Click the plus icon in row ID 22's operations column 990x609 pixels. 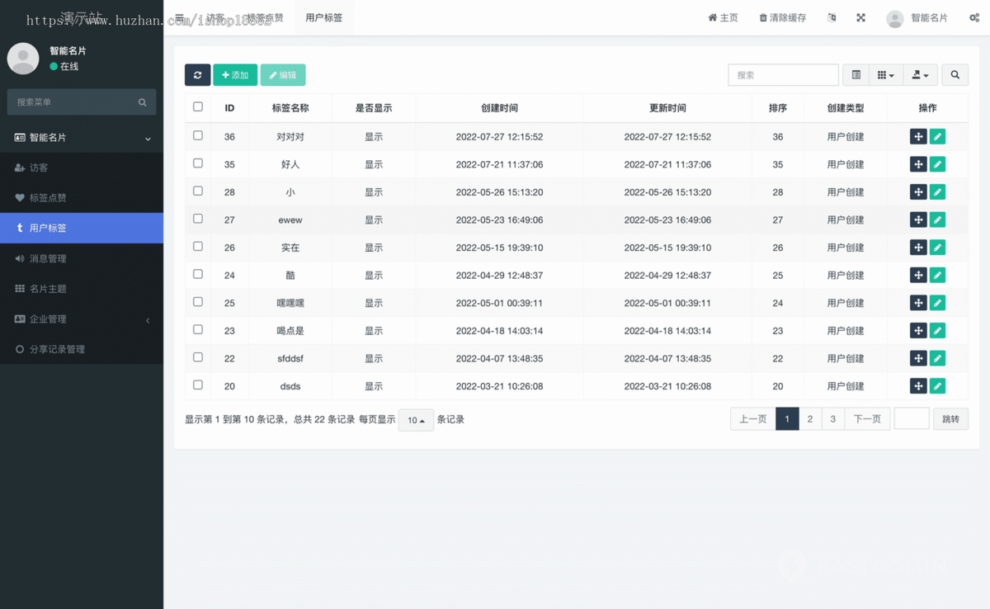click(x=918, y=358)
